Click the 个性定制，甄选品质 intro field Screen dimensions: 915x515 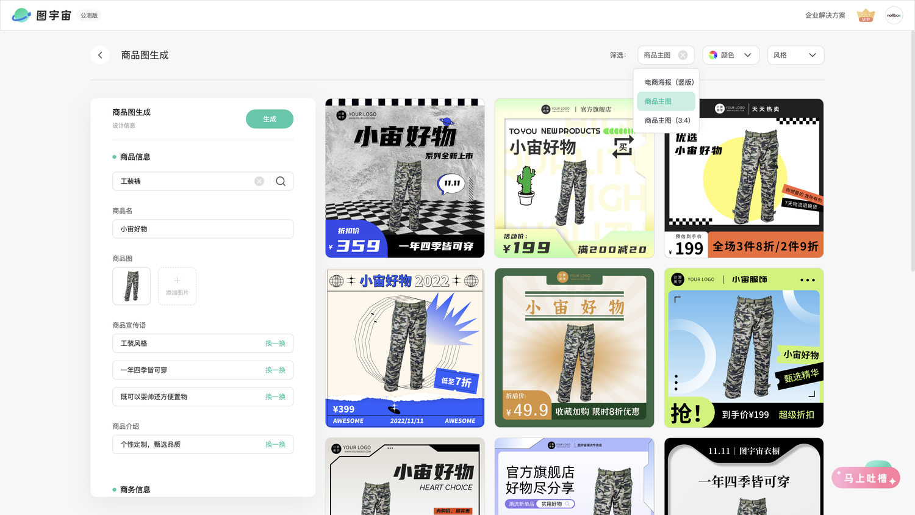[x=203, y=444]
